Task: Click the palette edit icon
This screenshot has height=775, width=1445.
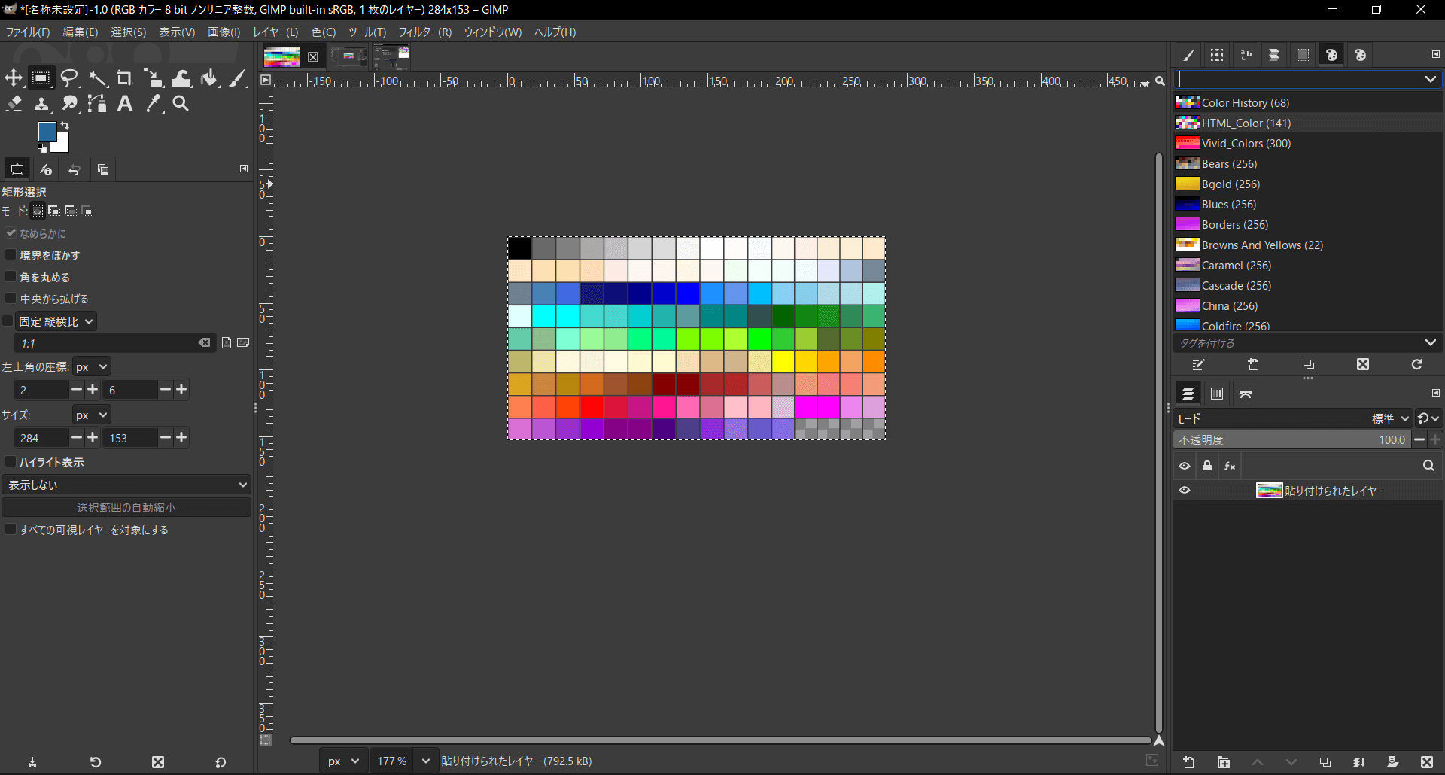Action: tap(1199, 364)
